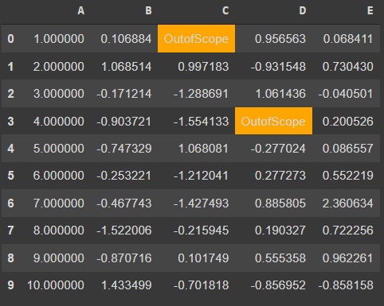Select cell value 0.552219
384x306 pixels.
click(348, 176)
